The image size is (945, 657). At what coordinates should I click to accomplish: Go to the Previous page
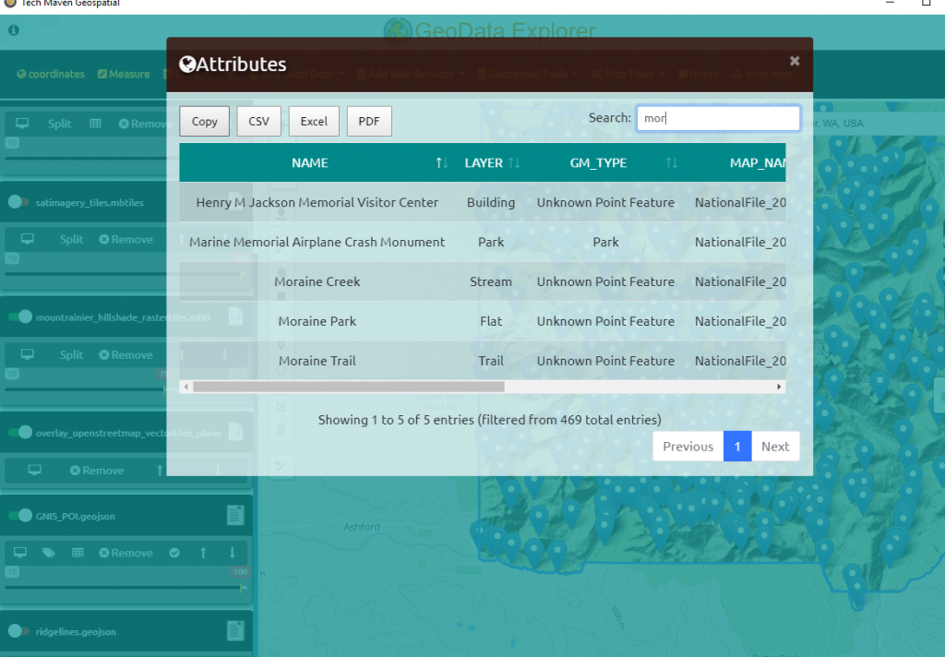pos(688,446)
